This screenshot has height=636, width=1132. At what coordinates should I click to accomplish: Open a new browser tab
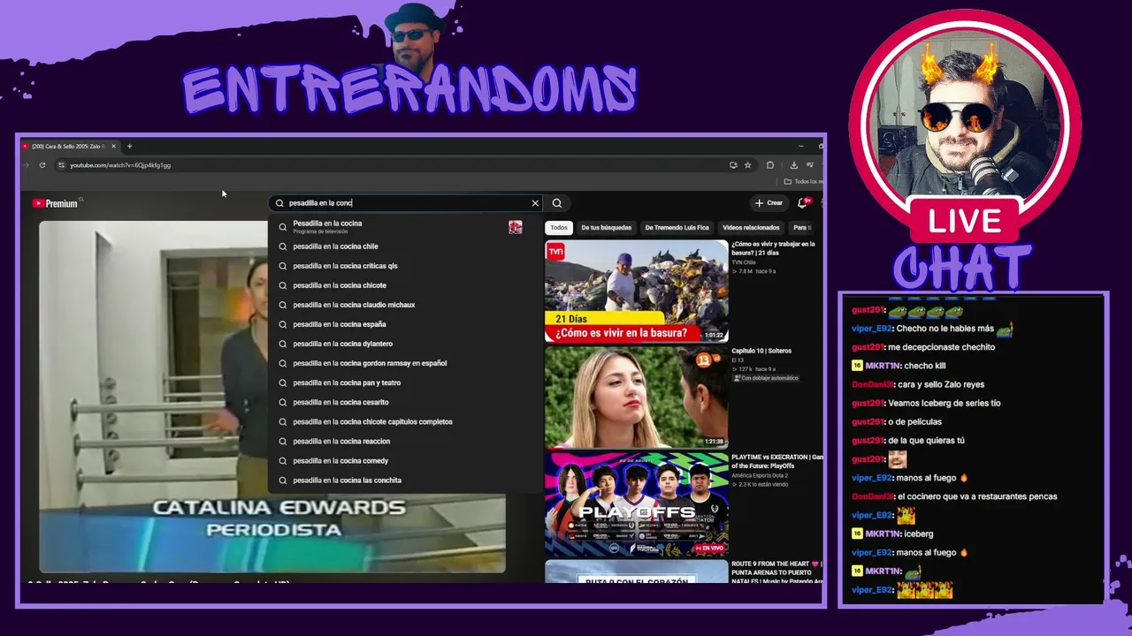click(x=129, y=146)
